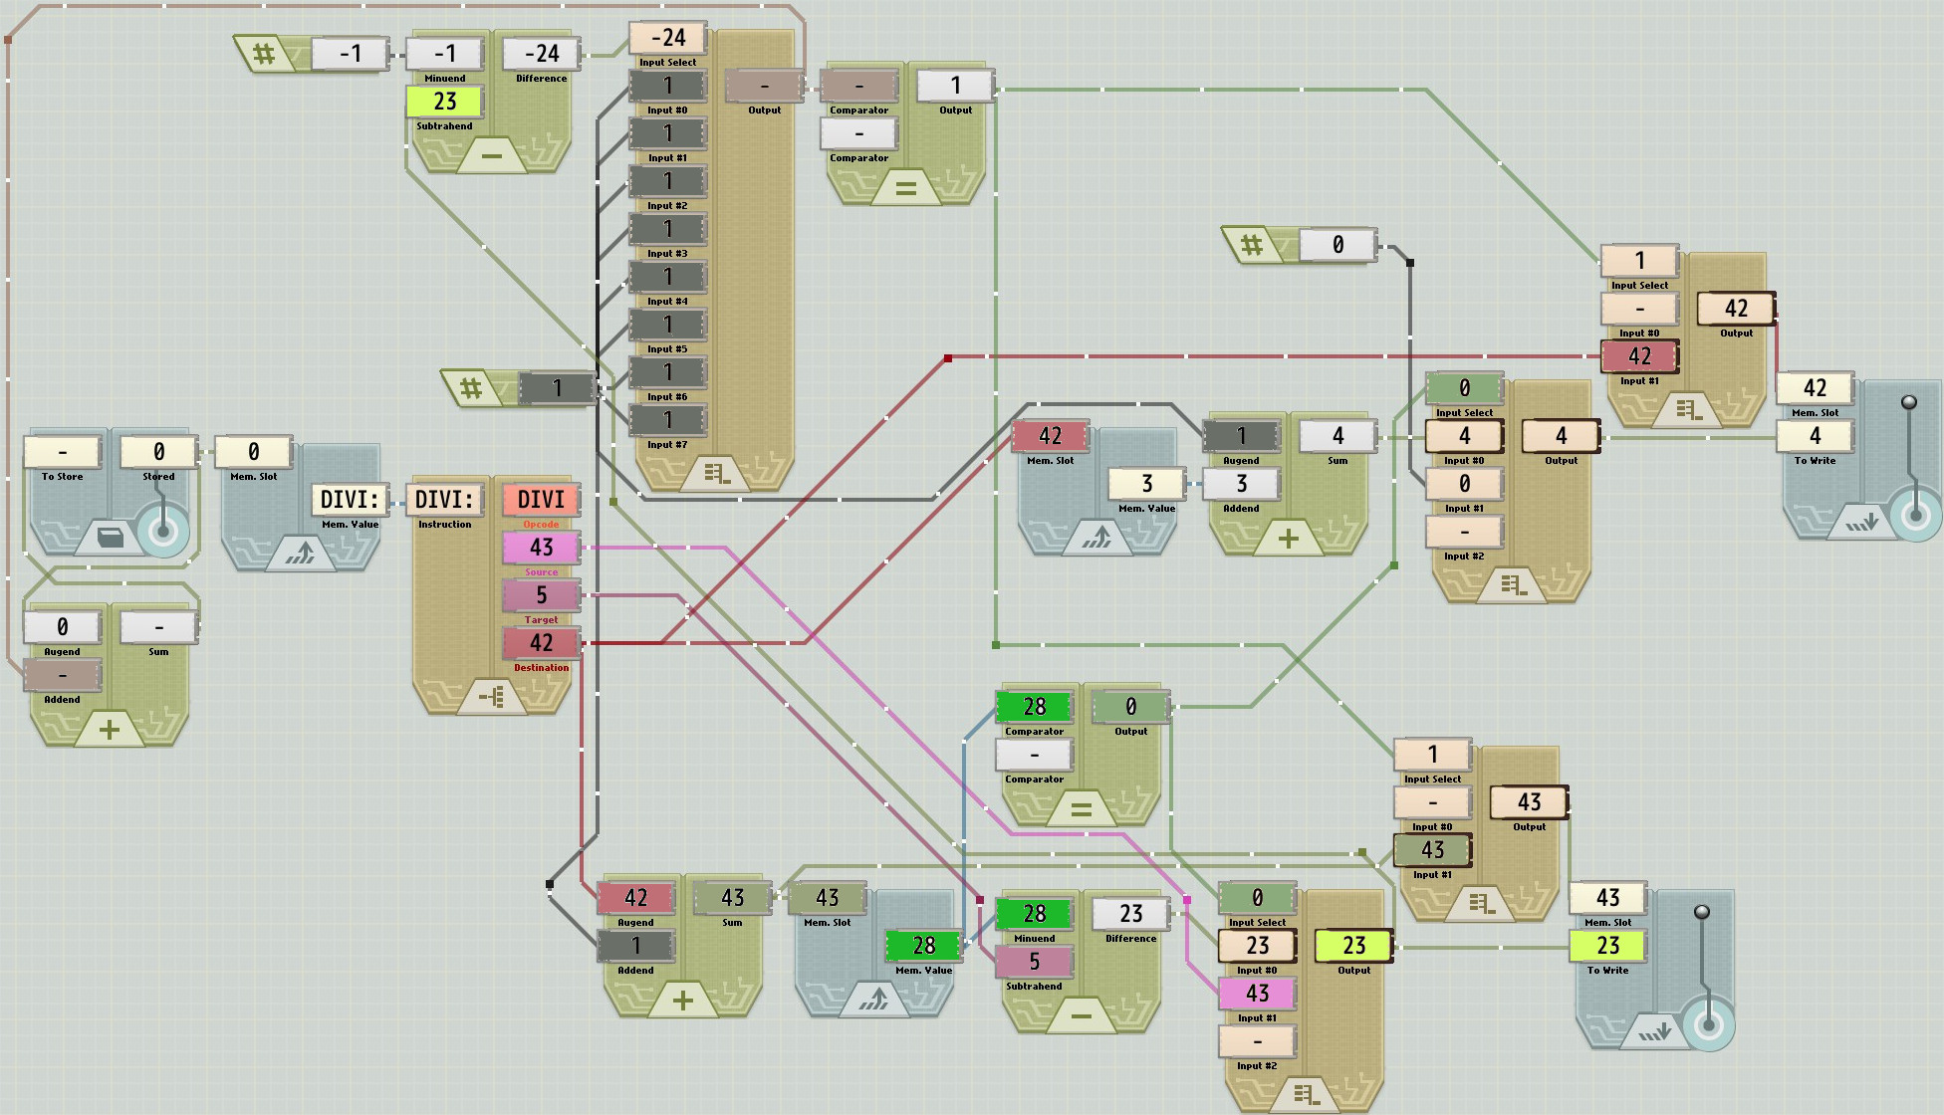Click the equals icon on the top comparator node
This screenshot has height=1115, width=1944.
click(x=905, y=187)
